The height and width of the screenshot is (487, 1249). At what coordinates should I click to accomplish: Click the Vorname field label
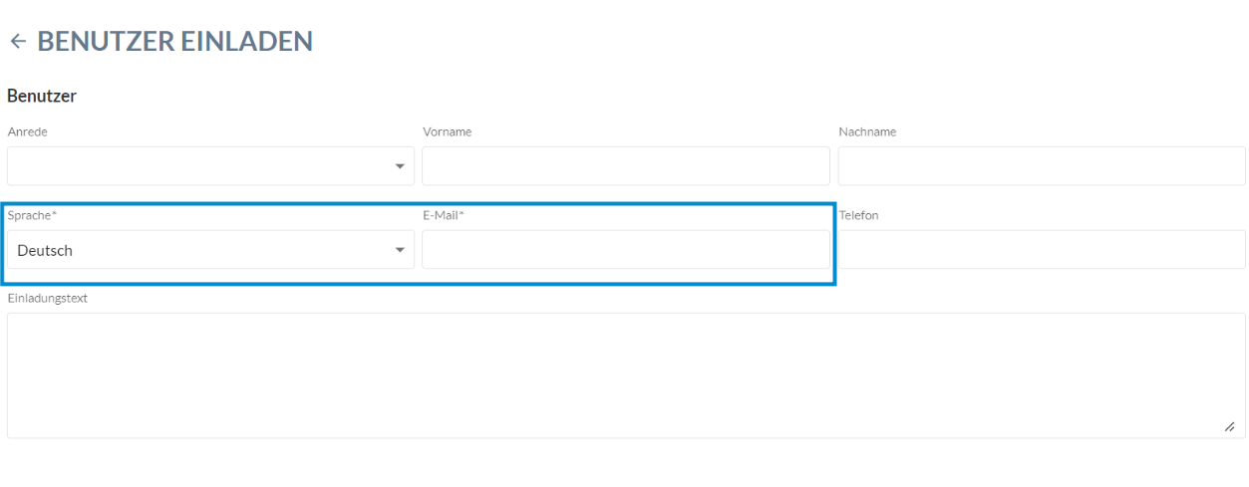point(448,131)
